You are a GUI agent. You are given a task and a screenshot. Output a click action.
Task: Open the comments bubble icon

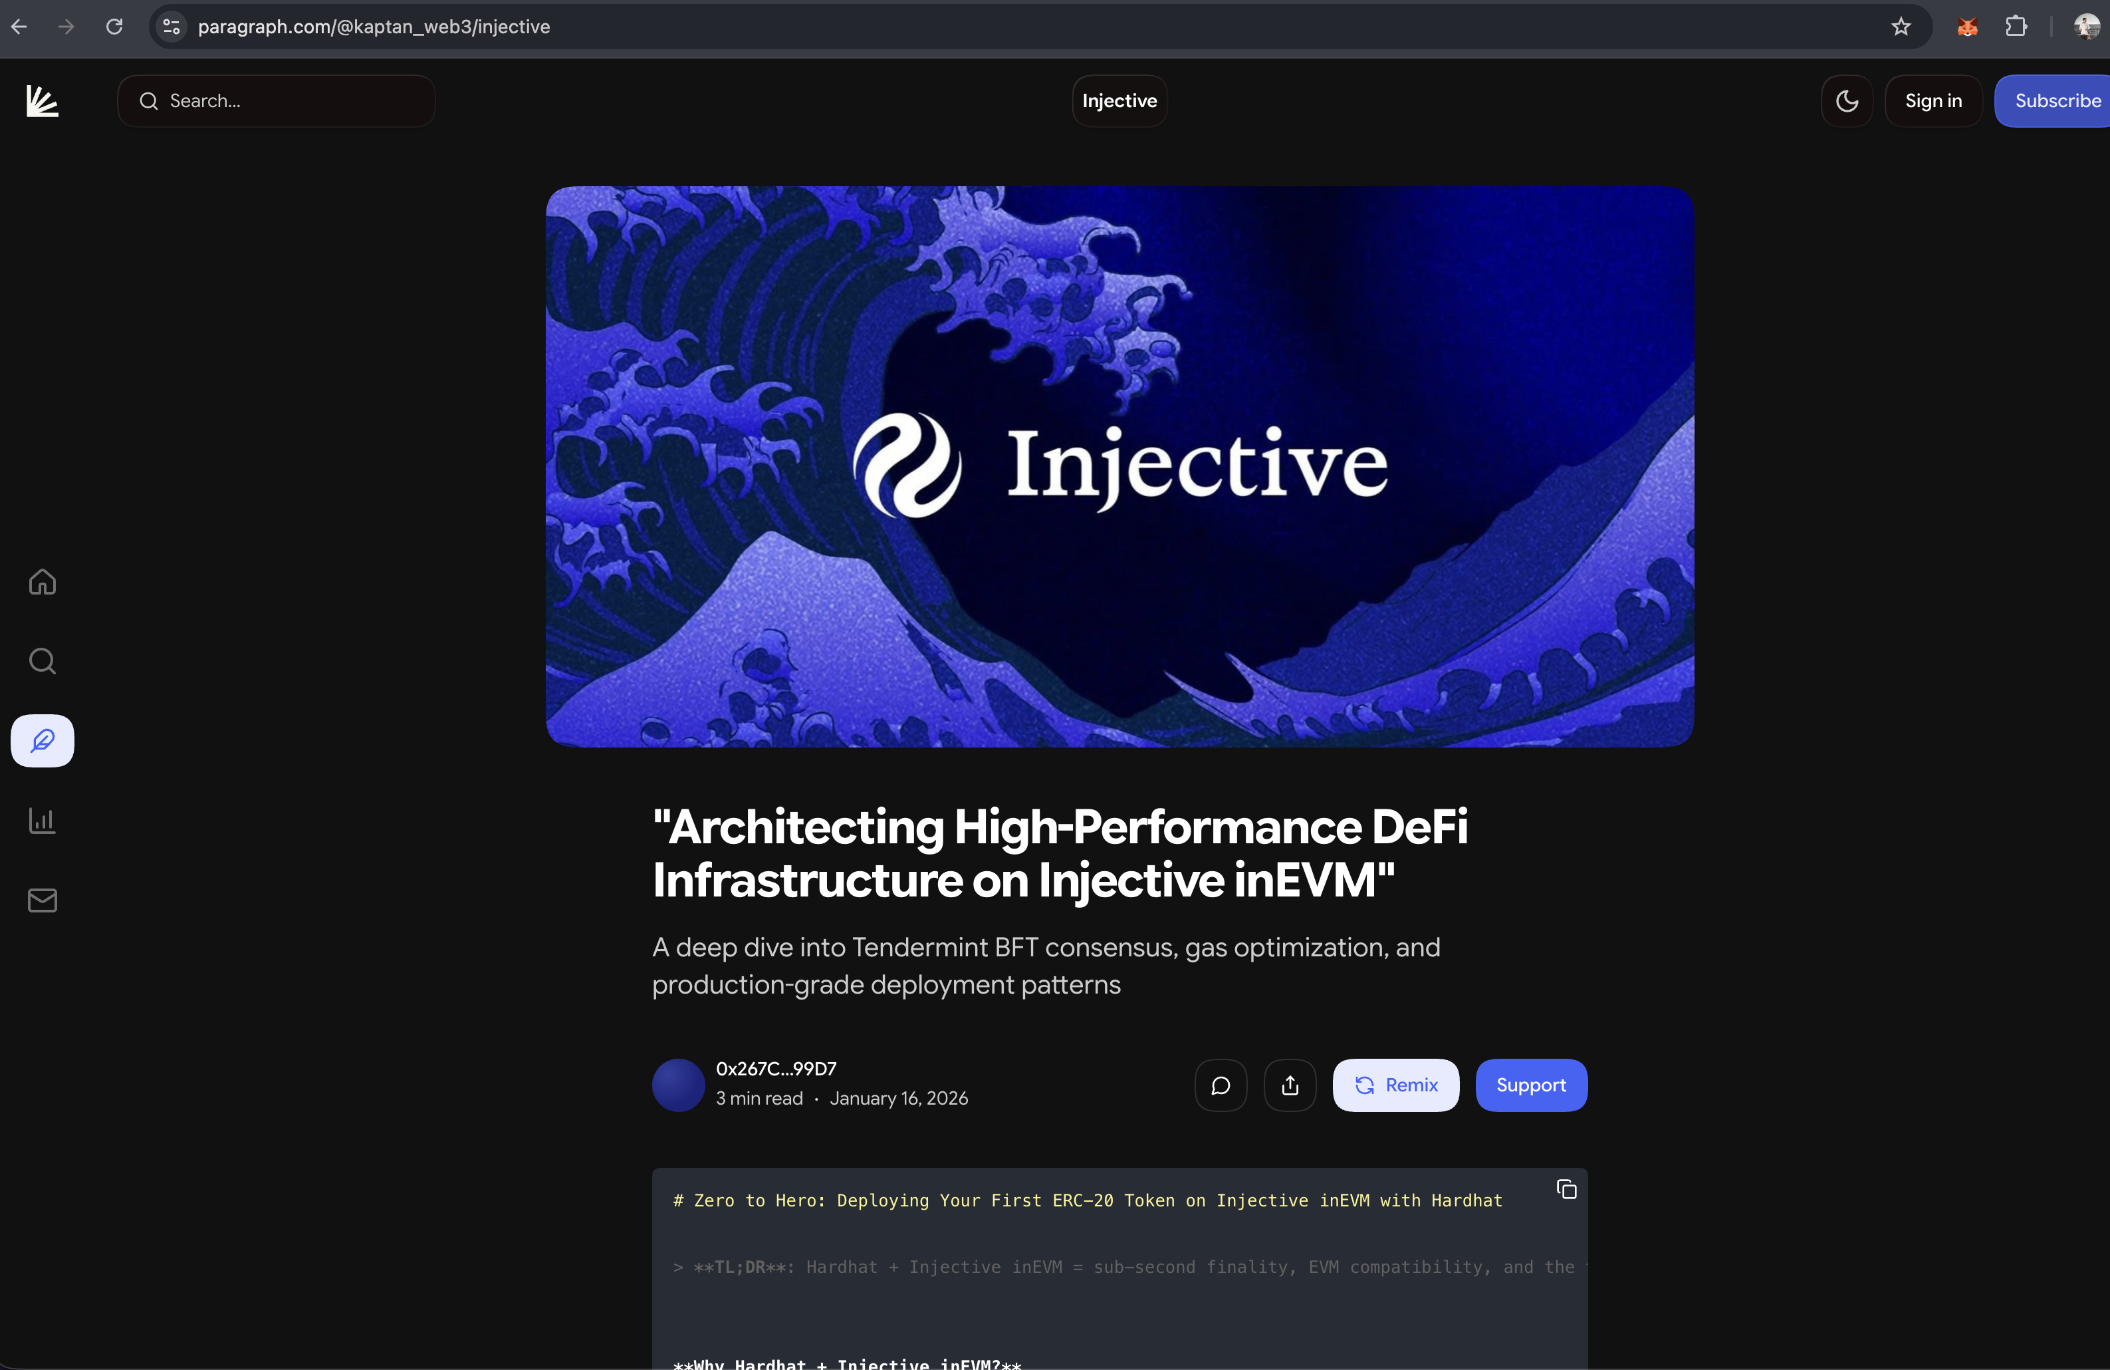[1220, 1085]
